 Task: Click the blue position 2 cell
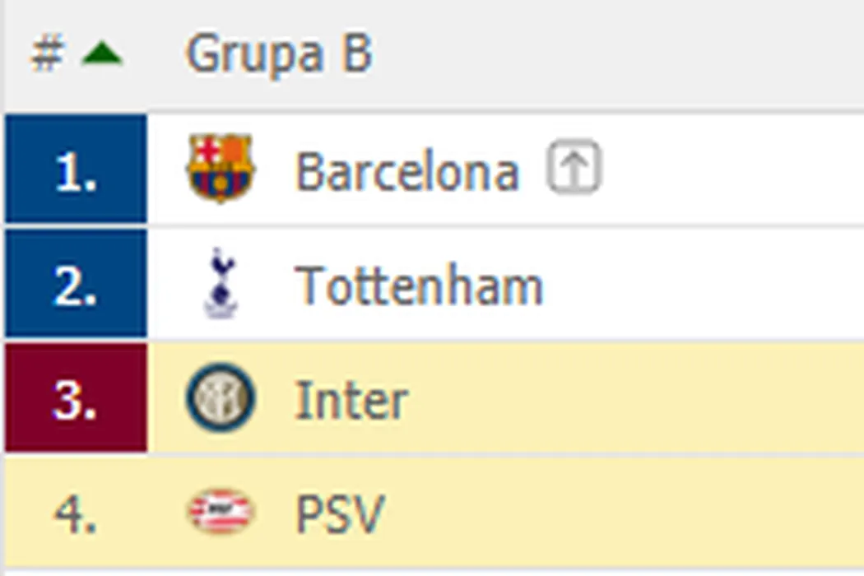76,284
